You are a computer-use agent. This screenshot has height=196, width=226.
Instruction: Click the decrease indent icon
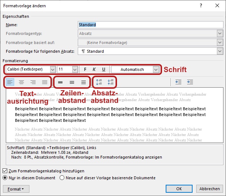pyautogui.click(x=178, y=82)
